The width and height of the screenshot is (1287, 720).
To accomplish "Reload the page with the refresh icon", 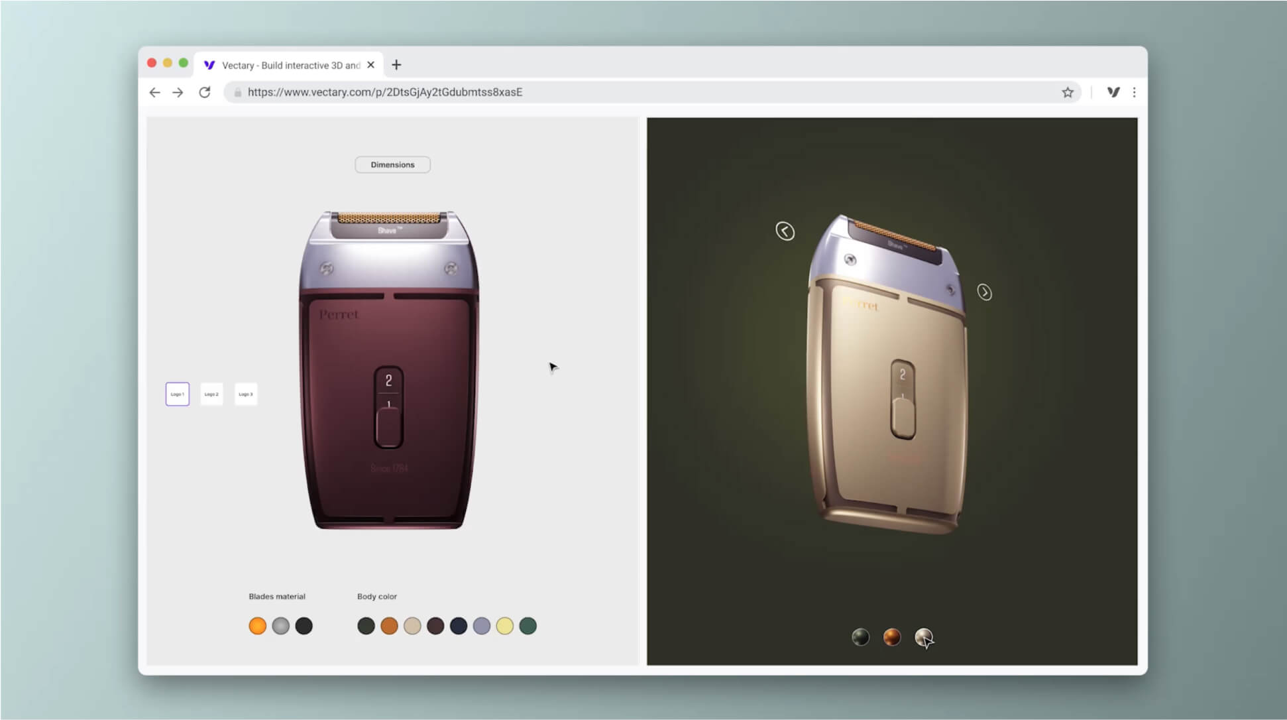I will (205, 92).
